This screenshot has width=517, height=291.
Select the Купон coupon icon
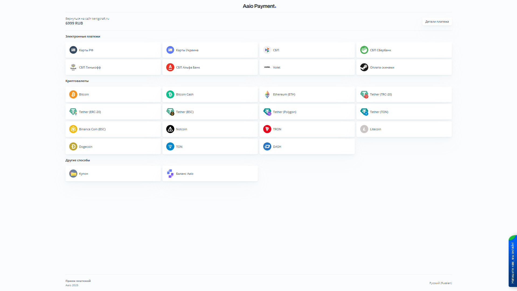(x=73, y=173)
